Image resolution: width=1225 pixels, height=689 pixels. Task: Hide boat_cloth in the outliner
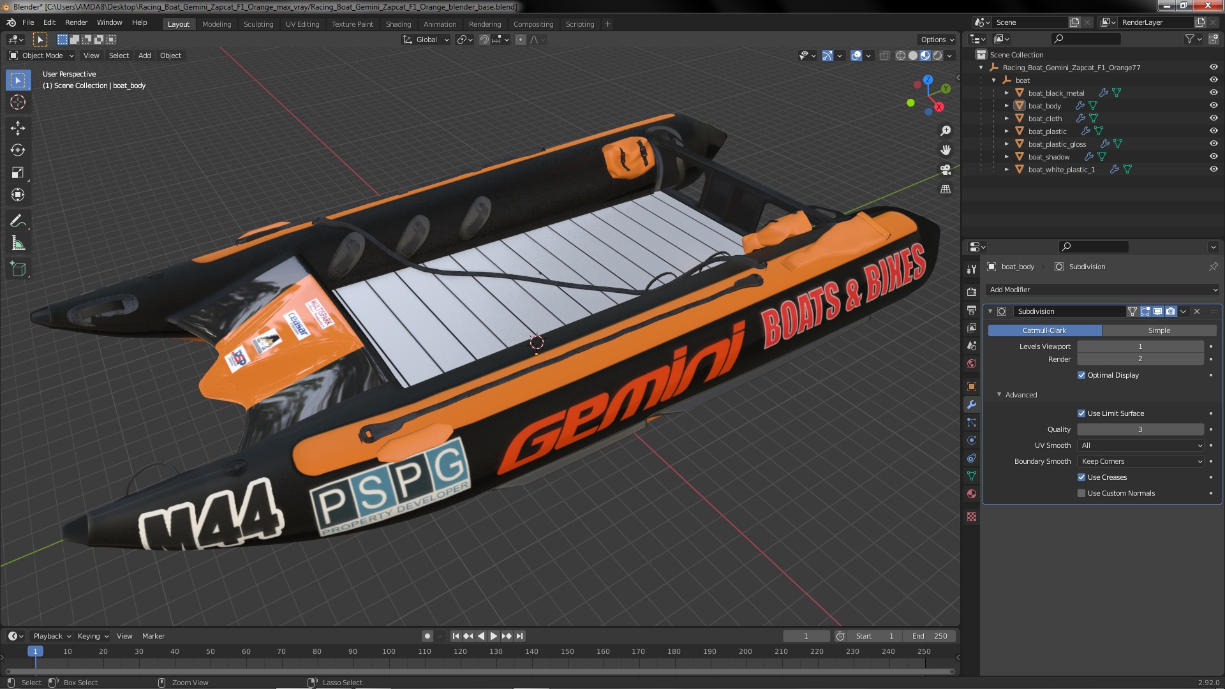pos(1214,118)
